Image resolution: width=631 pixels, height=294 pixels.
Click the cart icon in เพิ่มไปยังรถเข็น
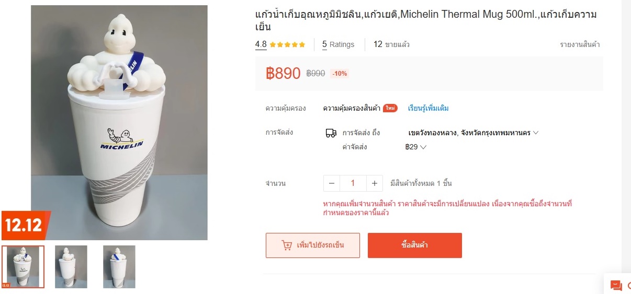(287, 245)
